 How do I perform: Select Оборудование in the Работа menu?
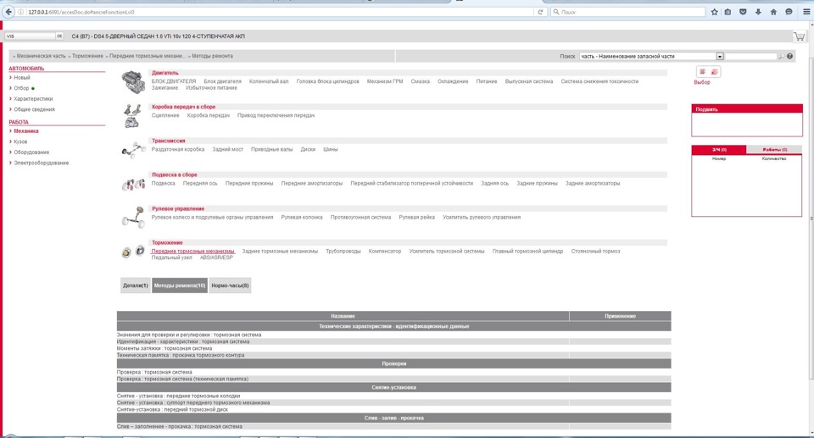pyautogui.click(x=31, y=152)
